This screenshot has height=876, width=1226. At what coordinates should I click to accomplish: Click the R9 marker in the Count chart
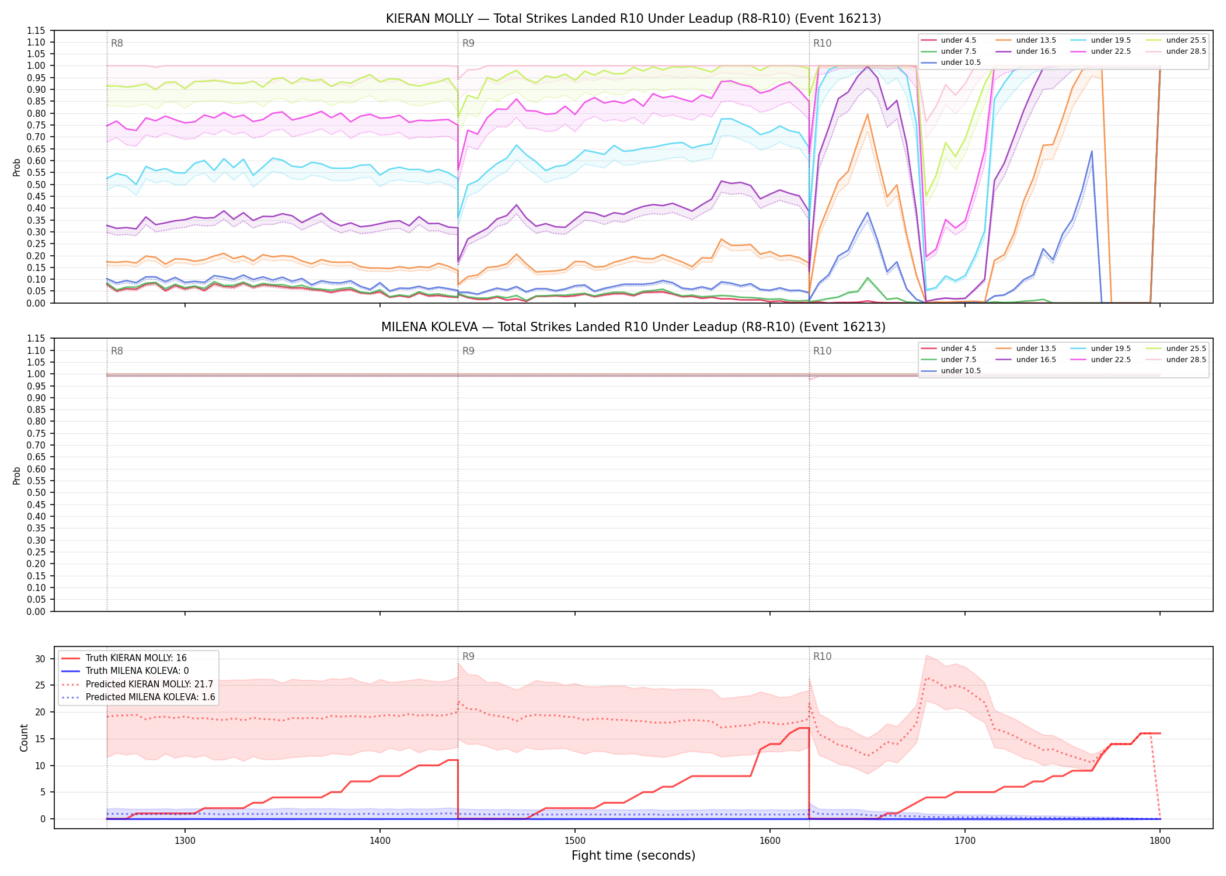[468, 656]
